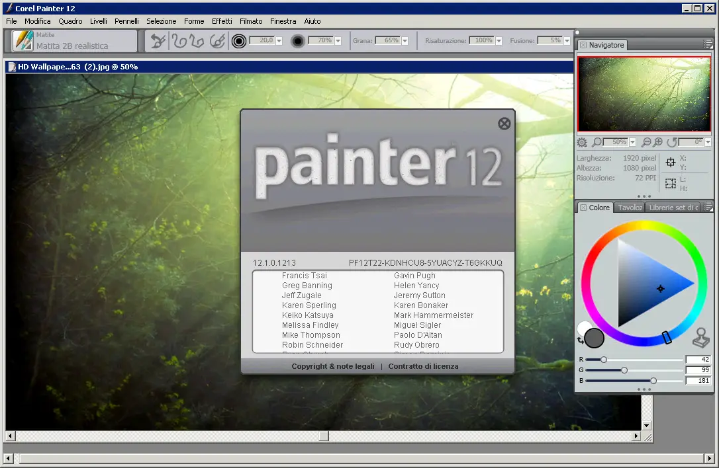Click the R value field showing 42
Screen dimensions: 719x468
tap(698, 360)
